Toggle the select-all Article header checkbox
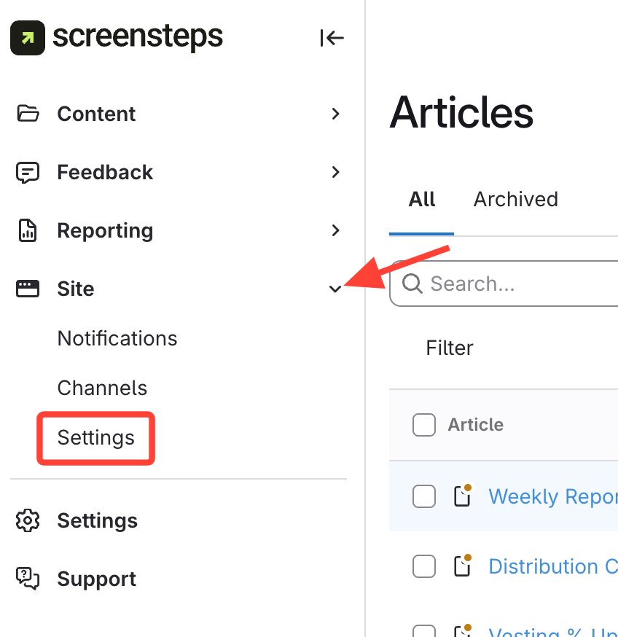Screen dimensions: 618x637 pos(424,425)
